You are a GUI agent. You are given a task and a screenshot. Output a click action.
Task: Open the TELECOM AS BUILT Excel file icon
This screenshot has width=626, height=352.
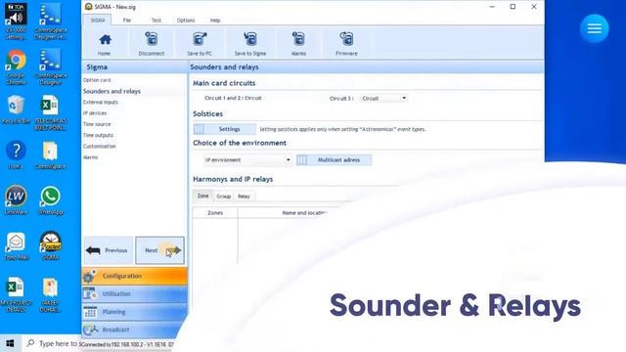point(50,113)
